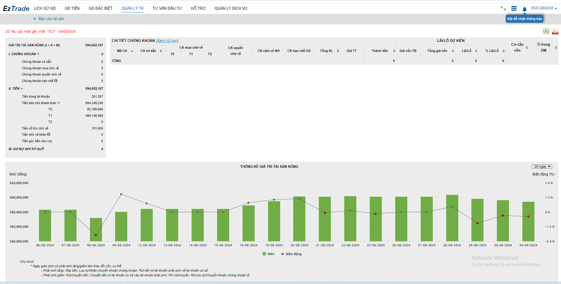This screenshot has width=561, height=284.
Task: Click info icon next to Chứng khoán hạn chế
Action: [x=56, y=81]
